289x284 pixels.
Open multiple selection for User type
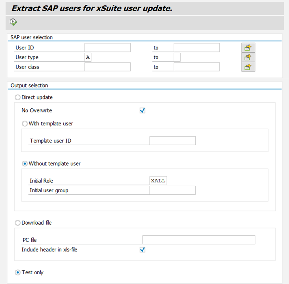[248, 57]
